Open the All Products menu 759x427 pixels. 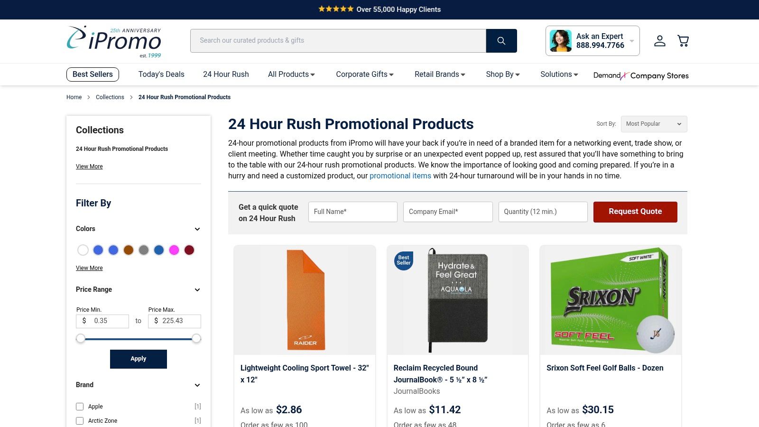pyautogui.click(x=291, y=74)
